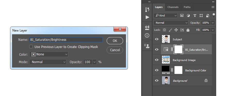Switch to the Layers tab
Viewport: 226px width, 96px height.
click(159, 7)
